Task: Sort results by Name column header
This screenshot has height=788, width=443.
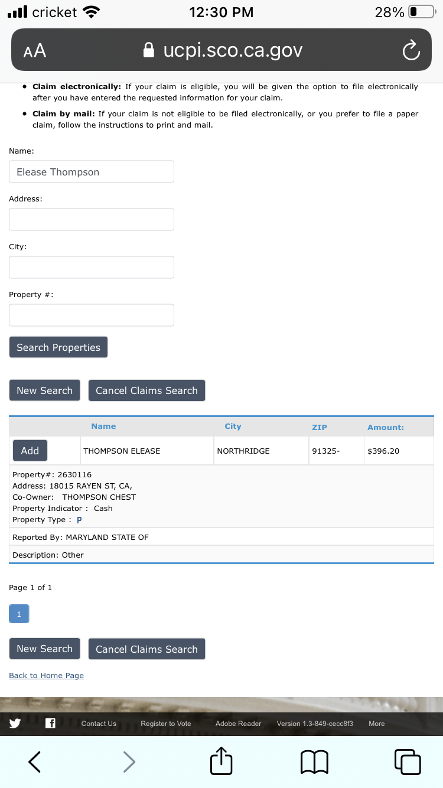Action: [x=103, y=426]
